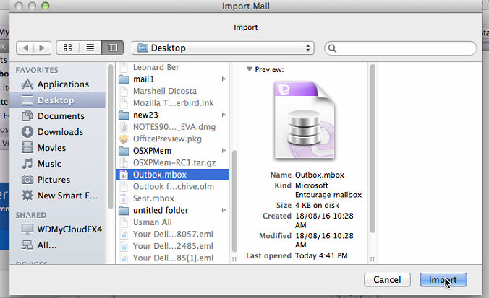Click the forward navigation arrow
The height and width of the screenshot is (298, 489).
[x=42, y=48]
